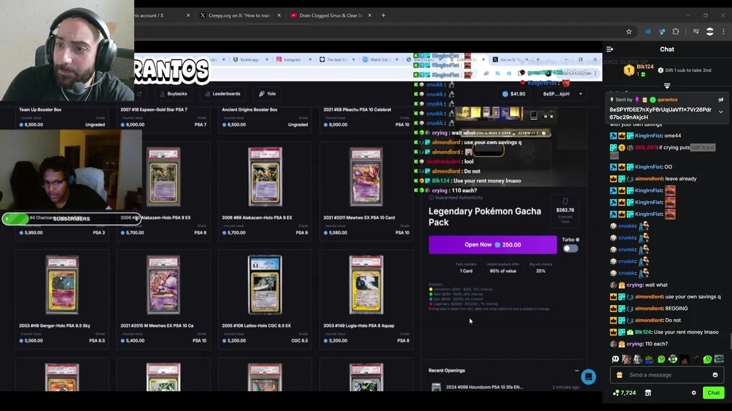
Task: Click Blk124's Use your rent money message
Action: (665, 332)
